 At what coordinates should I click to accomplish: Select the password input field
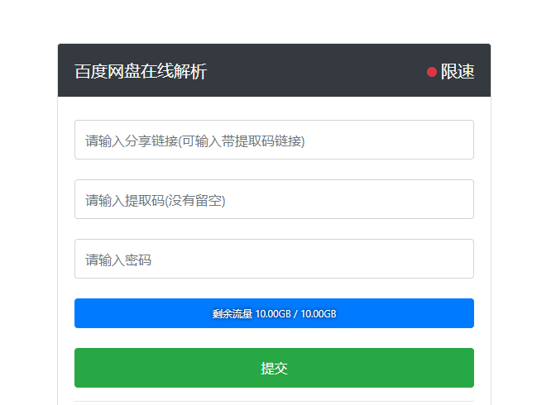coord(274,259)
